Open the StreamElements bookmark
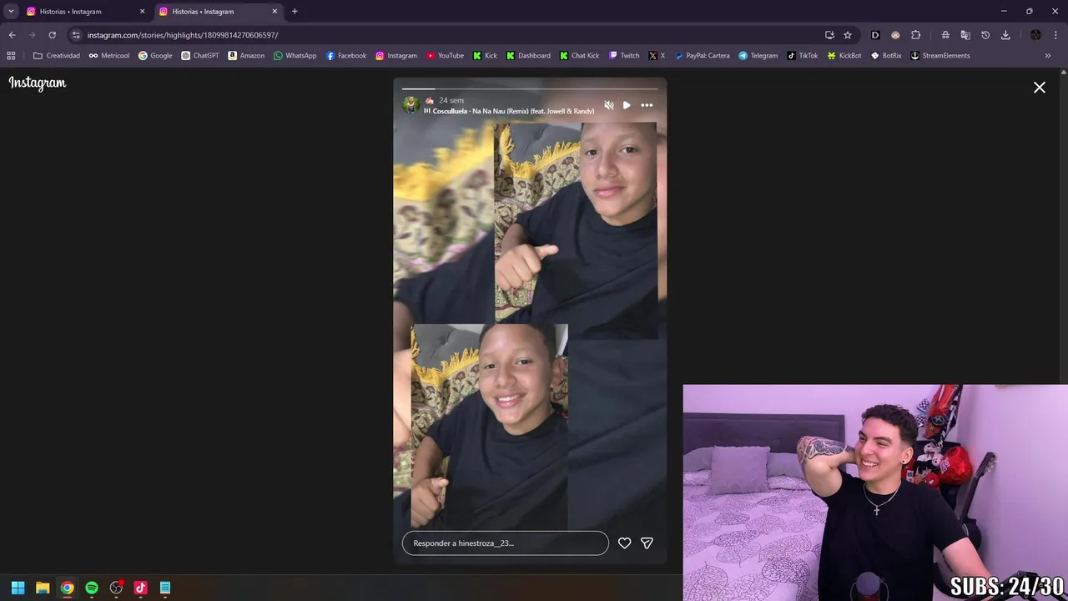Screen dimensions: 1068x601 (x=940, y=56)
